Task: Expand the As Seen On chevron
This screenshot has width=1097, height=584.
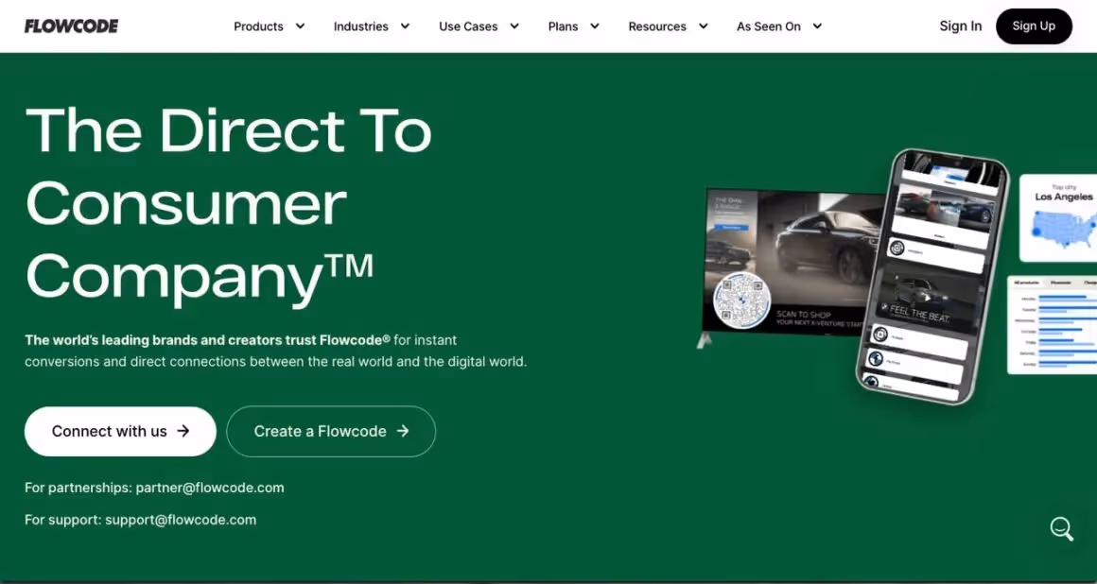Action: pos(817,26)
